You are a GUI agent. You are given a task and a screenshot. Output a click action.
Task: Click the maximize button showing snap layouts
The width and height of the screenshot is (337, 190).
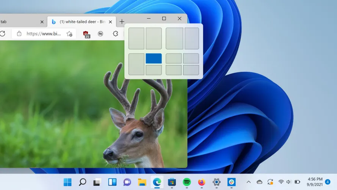(164, 19)
